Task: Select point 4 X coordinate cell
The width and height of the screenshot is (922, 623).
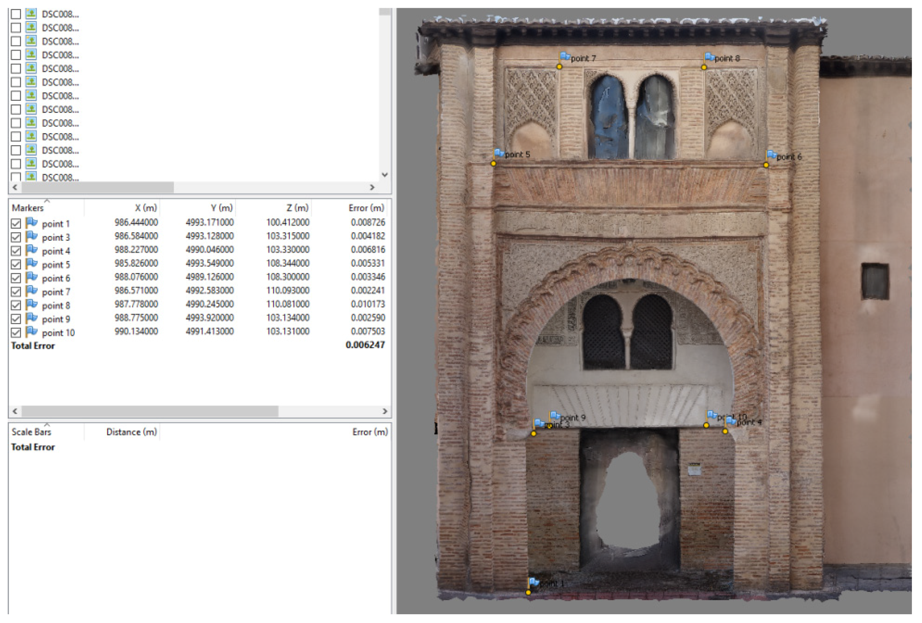Action: [x=136, y=250]
